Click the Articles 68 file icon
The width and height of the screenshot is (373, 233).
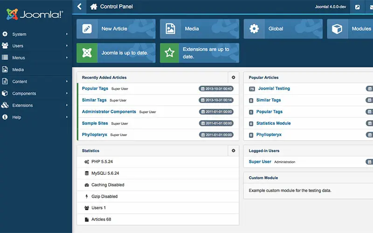(x=87, y=219)
